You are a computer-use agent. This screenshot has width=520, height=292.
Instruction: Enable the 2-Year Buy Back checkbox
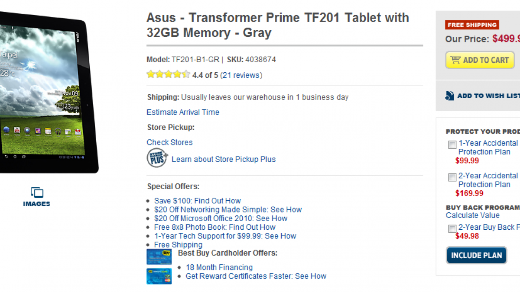pos(452,228)
